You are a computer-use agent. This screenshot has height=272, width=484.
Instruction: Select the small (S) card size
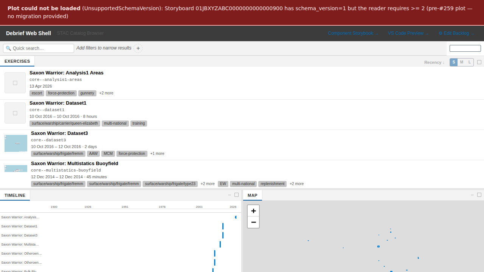pyautogui.click(x=454, y=62)
